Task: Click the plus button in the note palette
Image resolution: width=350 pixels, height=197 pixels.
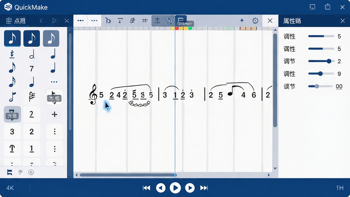Action: (x=54, y=114)
